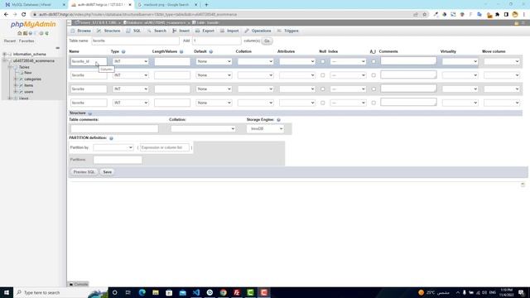Open Google Chrome from the taskbar

click(x=223, y=292)
